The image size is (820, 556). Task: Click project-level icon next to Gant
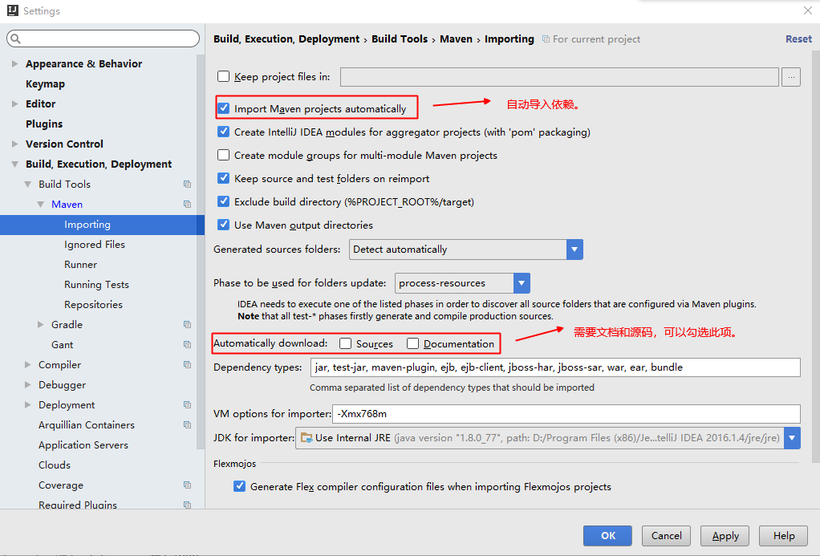click(x=187, y=344)
